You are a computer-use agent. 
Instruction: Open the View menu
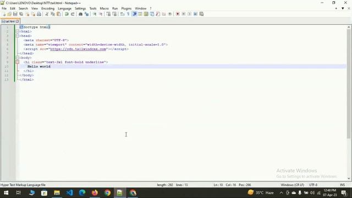(x=34, y=8)
